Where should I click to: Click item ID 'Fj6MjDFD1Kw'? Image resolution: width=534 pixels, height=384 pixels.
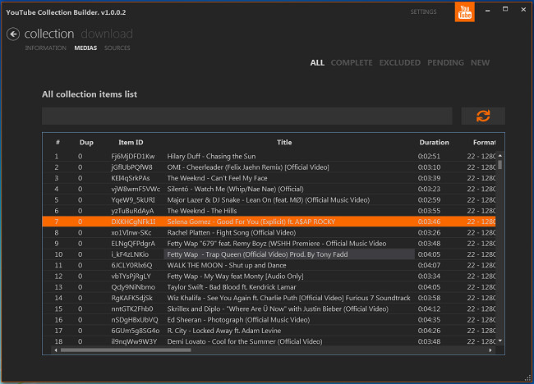[133, 157]
